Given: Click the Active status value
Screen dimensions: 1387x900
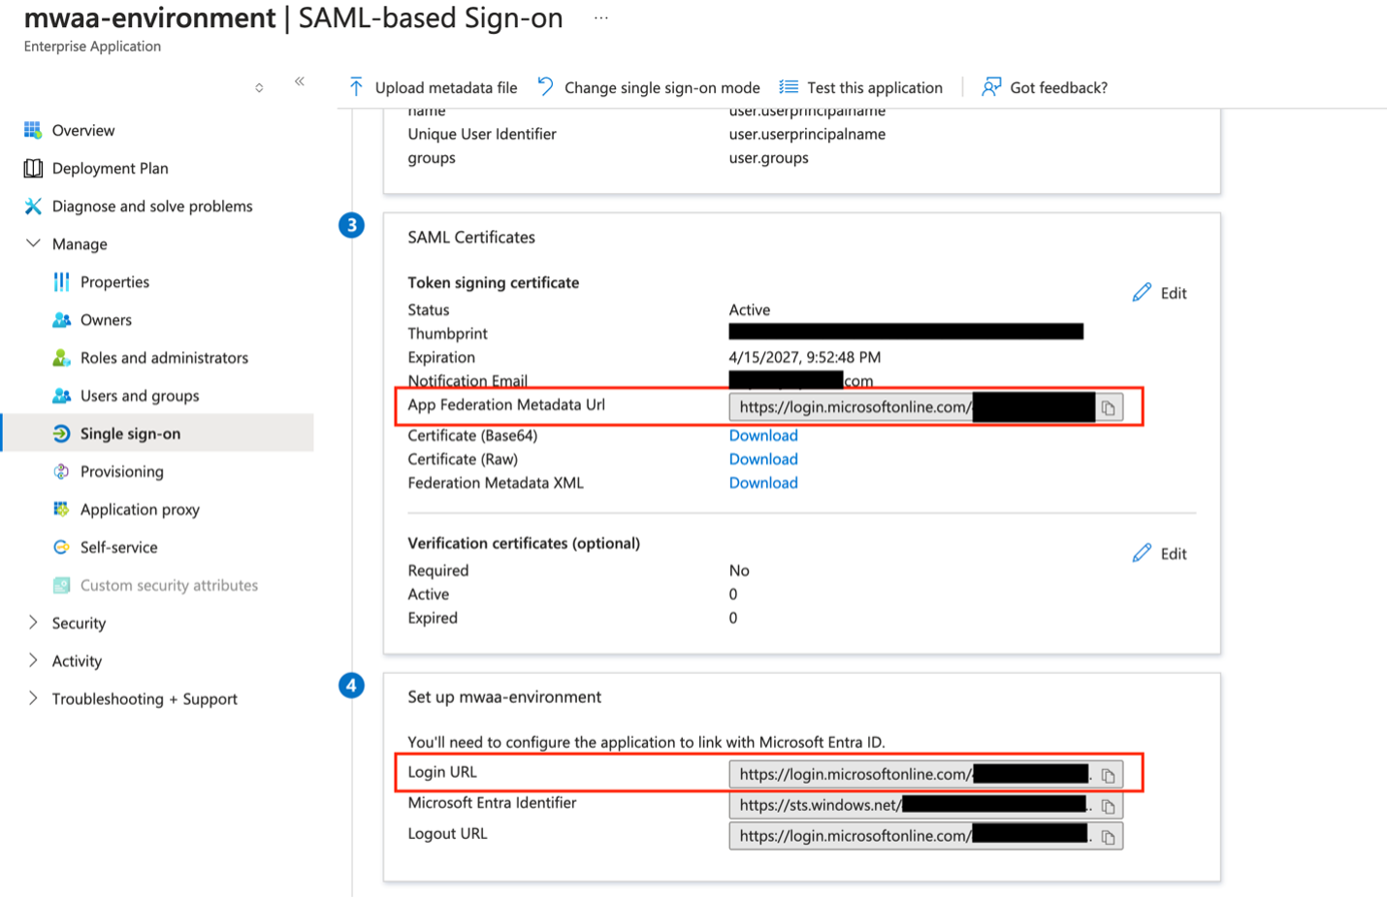Looking at the screenshot, I should pos(750,309).
